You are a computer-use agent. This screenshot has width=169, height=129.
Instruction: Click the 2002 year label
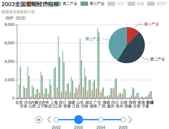click(x=56, y=127)
